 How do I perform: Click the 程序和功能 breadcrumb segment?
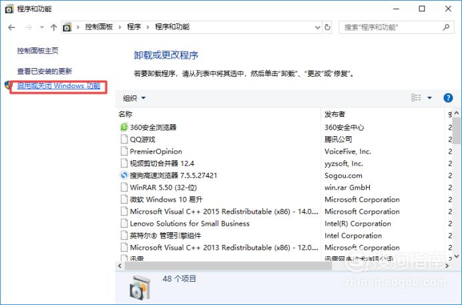172,27
